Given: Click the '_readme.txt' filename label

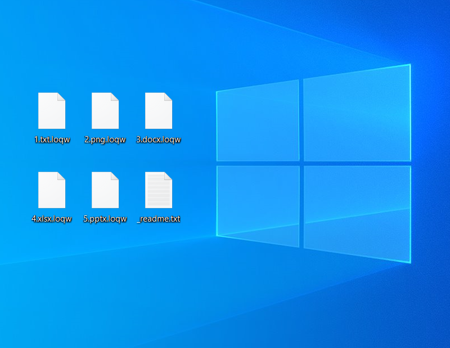Looking at the screenshot, I should pos(159,219).
